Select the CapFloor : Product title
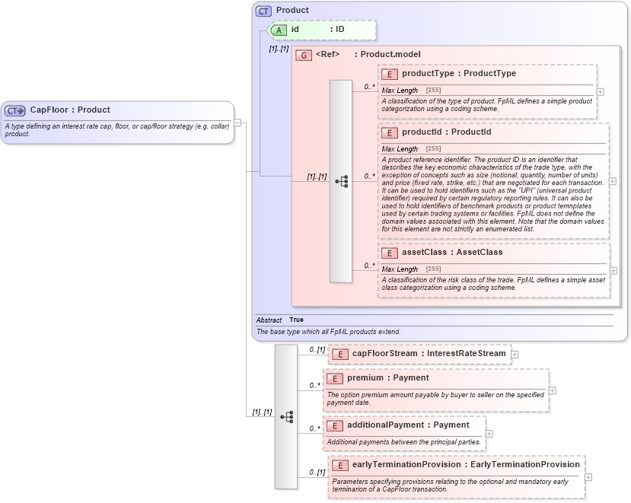631x503 pixels. (70, 110)
